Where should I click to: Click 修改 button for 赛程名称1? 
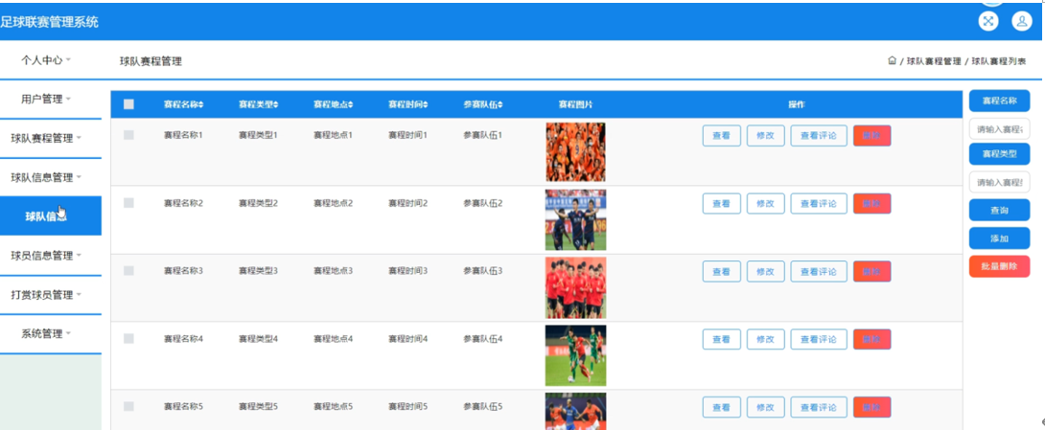point(766,136)
